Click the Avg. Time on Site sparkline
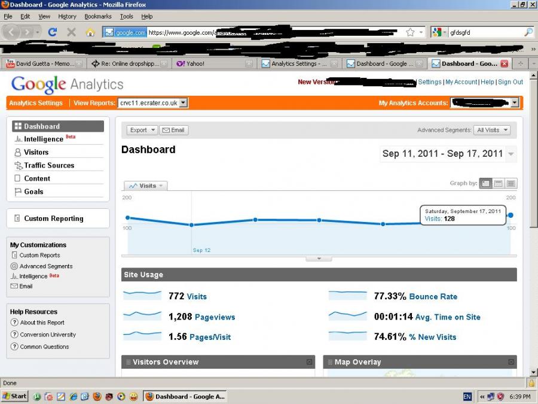The height and width of the screenshot is (404, 538). pyautogui.click(x=347, y=315)
